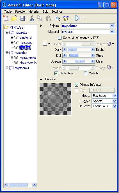Screen dimensions: 119x193
Task: Click the Copy toolbar icon
Action: (40, 18)
